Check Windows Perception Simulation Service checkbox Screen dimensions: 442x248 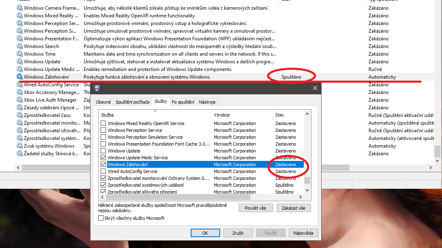pos(103,137)
